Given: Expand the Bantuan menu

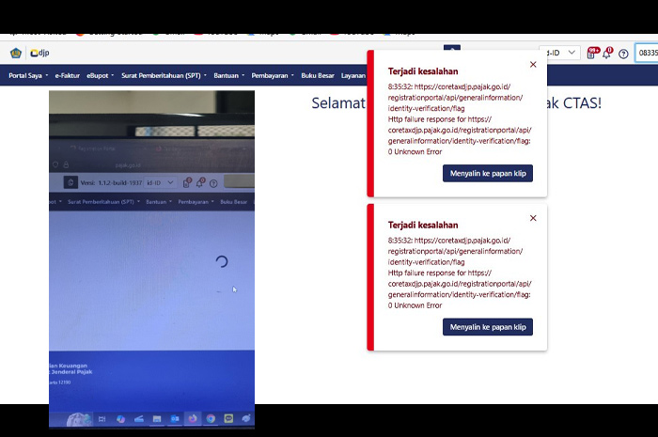Looking at the screenshot, I should click(x=228, y=75).
